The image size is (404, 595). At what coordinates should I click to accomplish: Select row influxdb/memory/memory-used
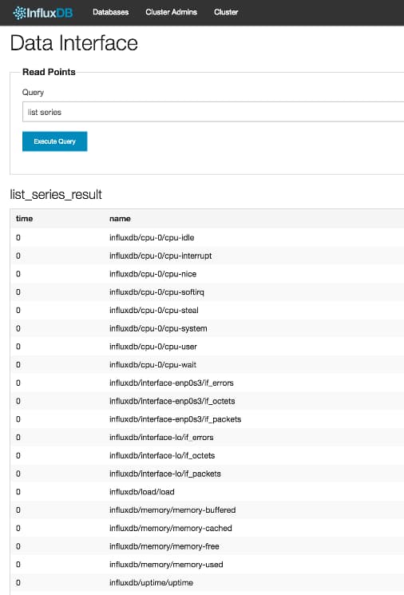click(207, 565)
